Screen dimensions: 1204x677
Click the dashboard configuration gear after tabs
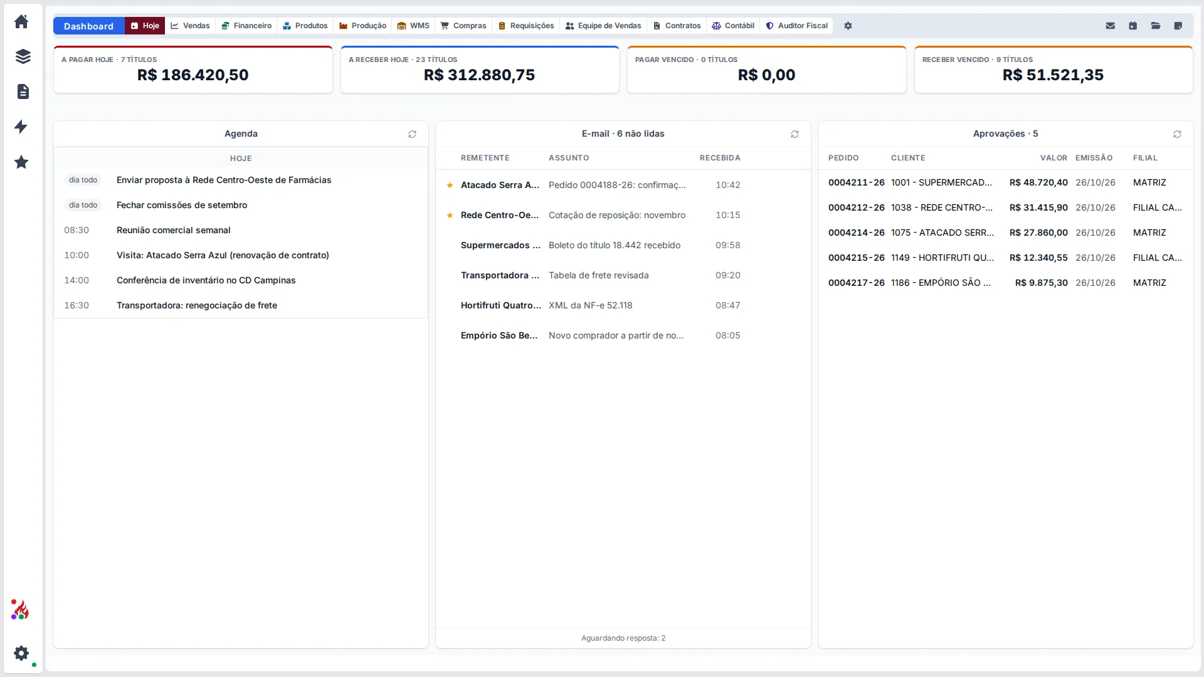tap(848, 26)
